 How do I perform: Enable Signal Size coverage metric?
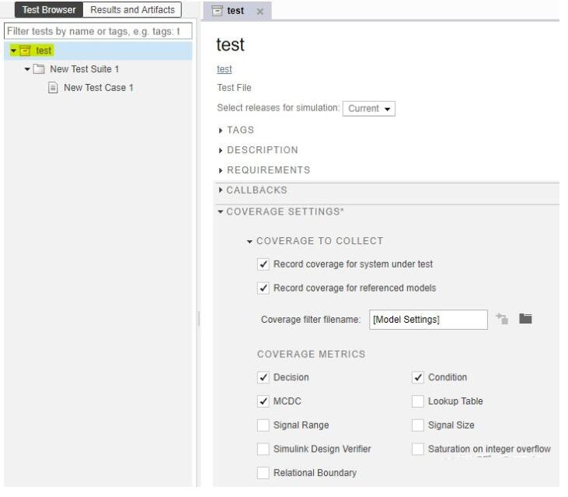(x=418, y=425)
